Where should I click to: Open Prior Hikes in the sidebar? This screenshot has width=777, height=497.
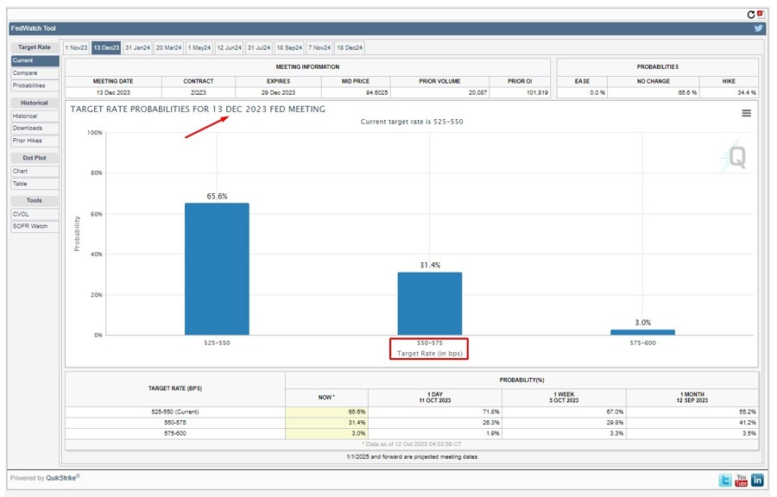[x=35, y=141]
